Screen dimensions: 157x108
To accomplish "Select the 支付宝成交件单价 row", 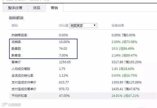I will click(83, 82).
